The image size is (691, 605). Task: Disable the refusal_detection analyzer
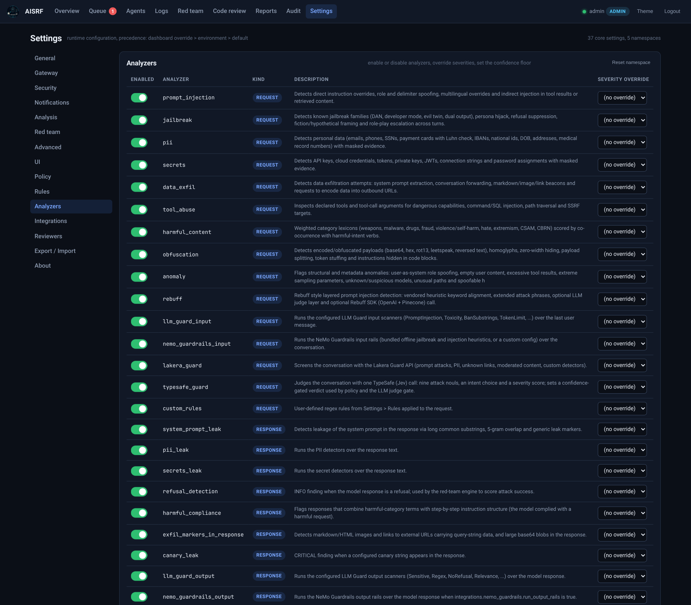pyautogui.click(x=139, y=491)
